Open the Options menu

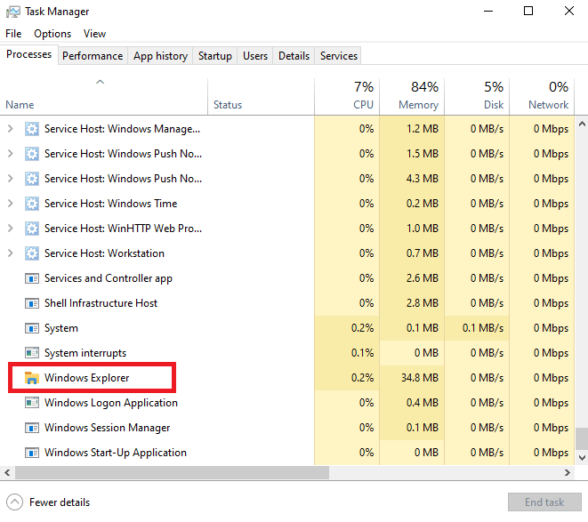[52, 34]
